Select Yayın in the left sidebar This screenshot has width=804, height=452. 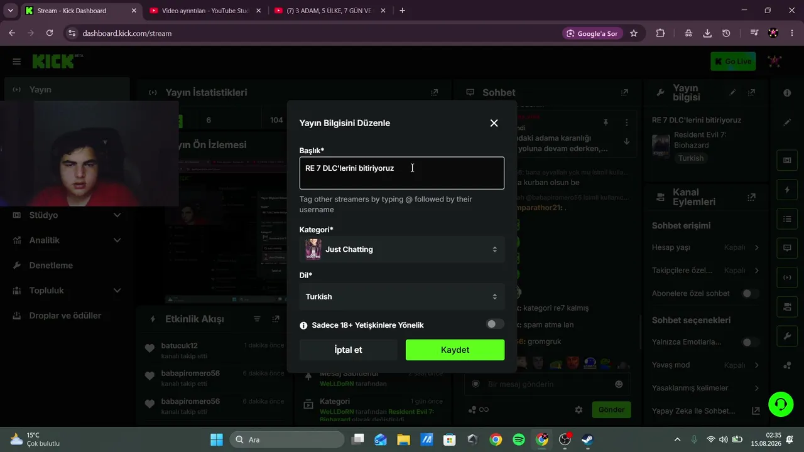pyautogui.click(x=67, y=90)
